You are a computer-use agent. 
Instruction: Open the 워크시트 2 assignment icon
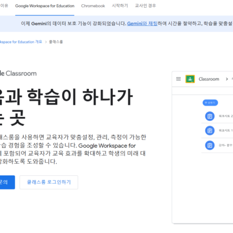[x=210, y=116]
